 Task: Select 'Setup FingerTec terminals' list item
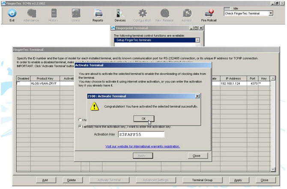(155, 40)
